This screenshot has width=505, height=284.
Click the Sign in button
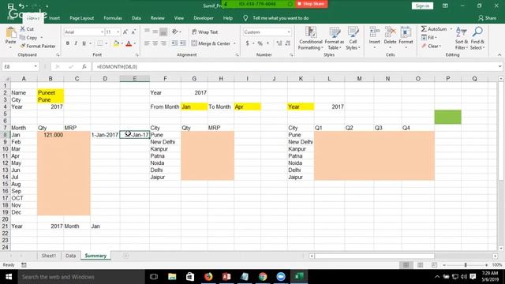pyautogui.click(x=422, y=6)
